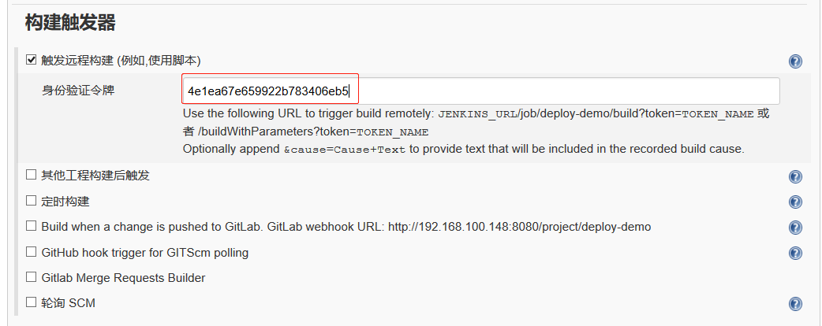Click the 身份验证令牌 label
Image resolution: width=822 pixels, height=326 pixels.
point(77,91)
